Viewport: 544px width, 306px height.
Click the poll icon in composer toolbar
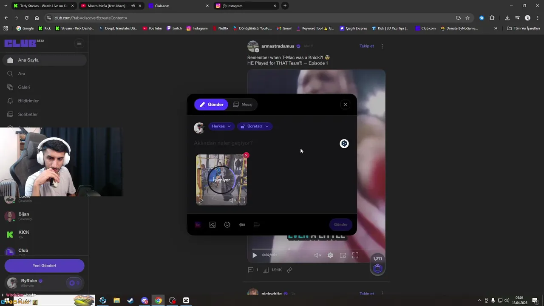[256, 225]
